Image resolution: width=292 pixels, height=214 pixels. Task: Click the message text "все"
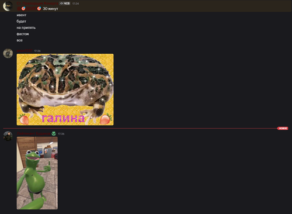(x=20, y=40)
